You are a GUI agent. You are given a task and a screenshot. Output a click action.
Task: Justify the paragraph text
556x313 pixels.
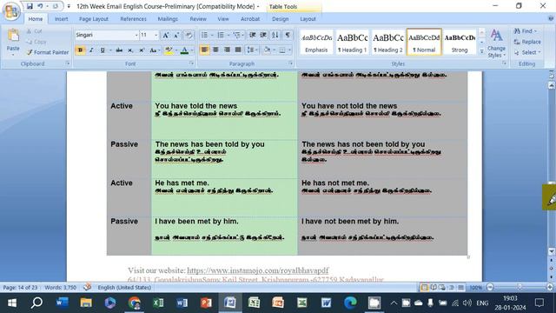238,50
